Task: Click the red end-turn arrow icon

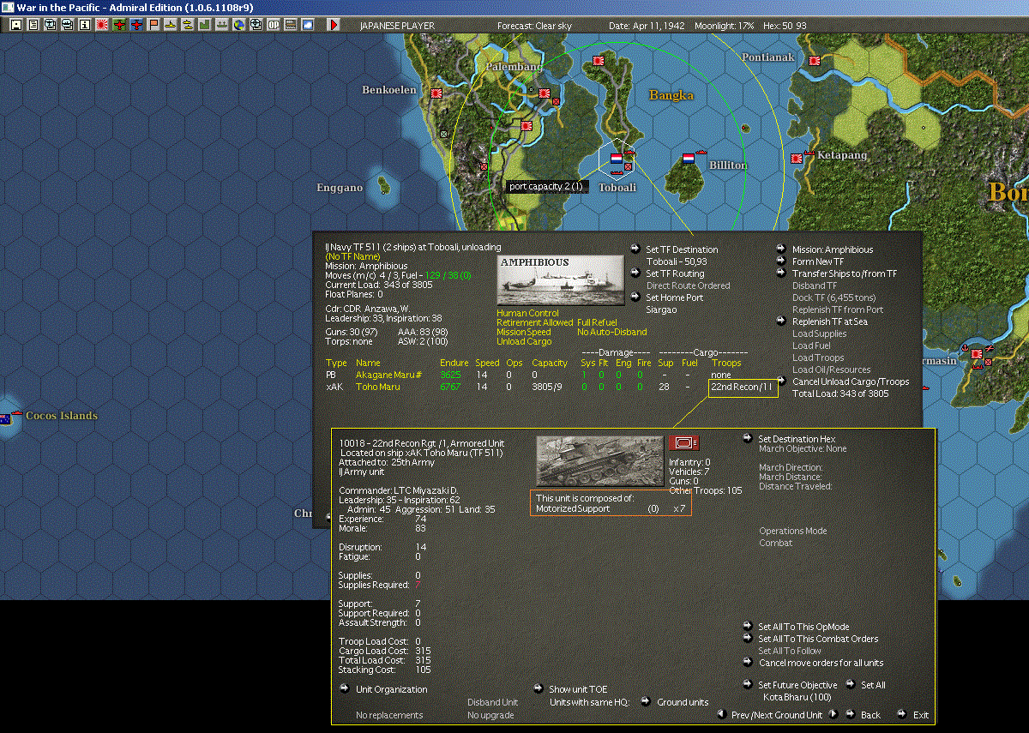Action: coord(334,25)
